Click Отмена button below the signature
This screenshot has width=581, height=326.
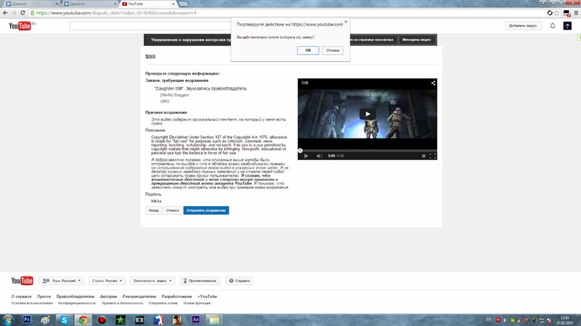click(172, 210)
